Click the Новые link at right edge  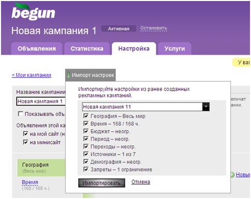243,175
